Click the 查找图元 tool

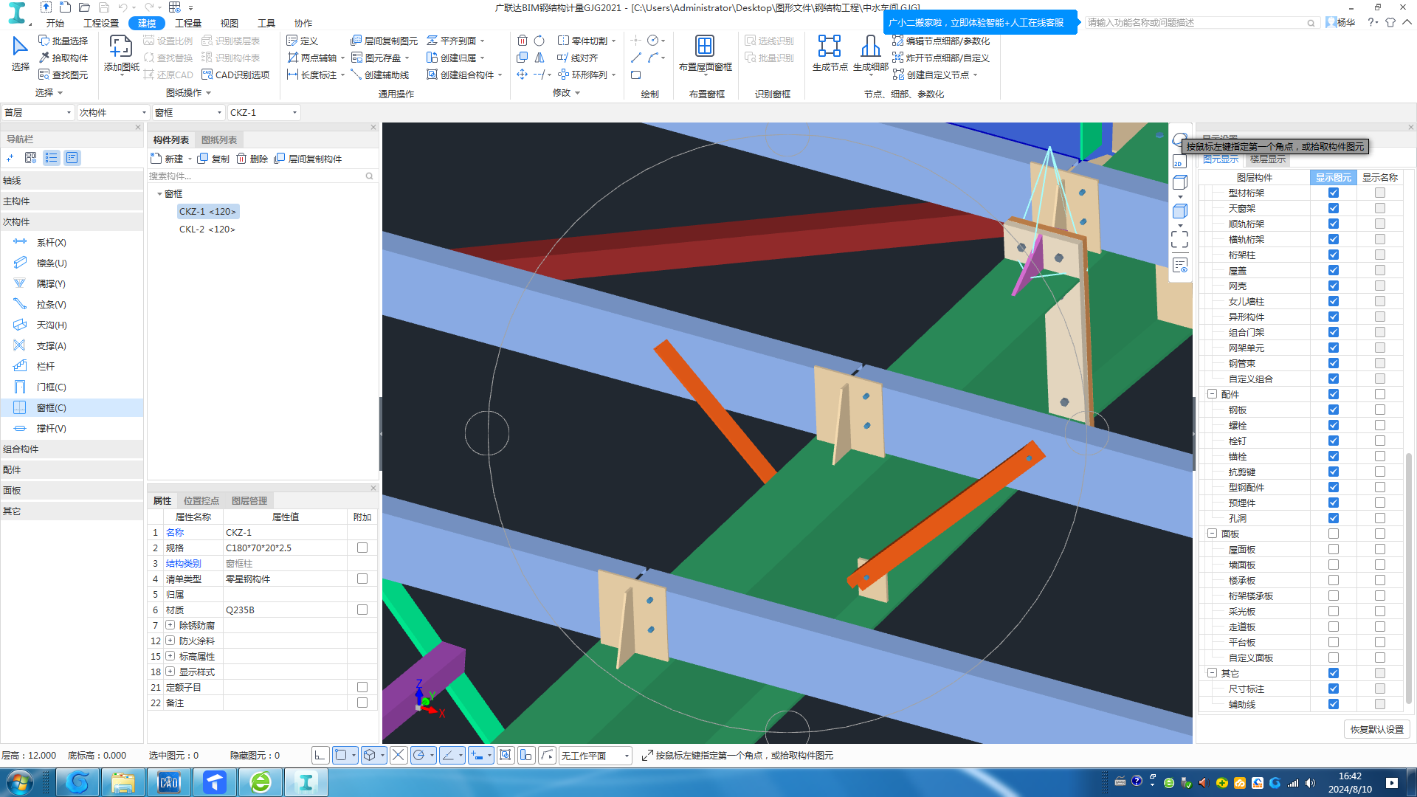[63, 75]
